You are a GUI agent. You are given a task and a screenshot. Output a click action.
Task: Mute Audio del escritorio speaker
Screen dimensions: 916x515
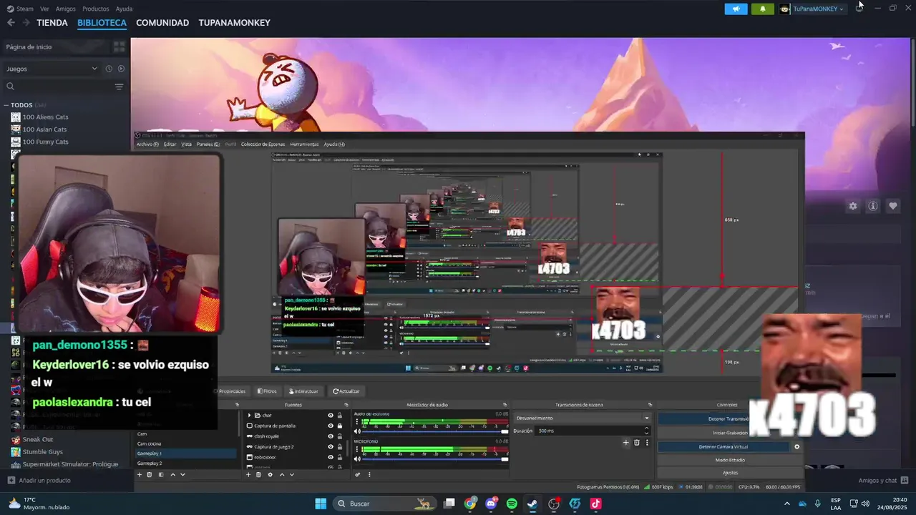[x=358, y=431]
